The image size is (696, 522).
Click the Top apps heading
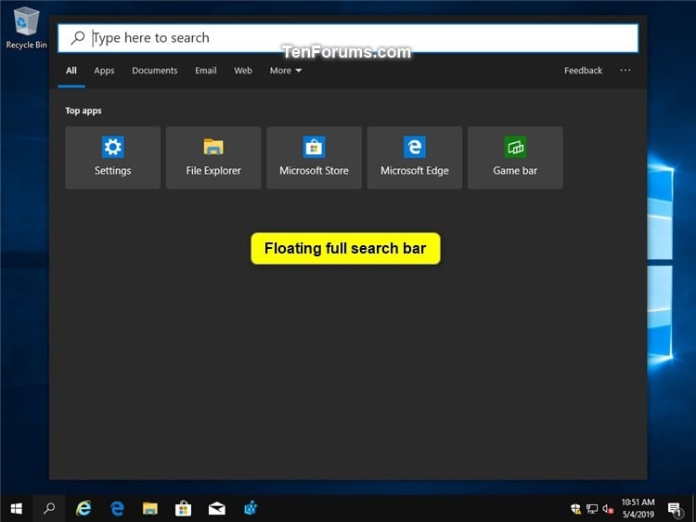tap(84, 111)
